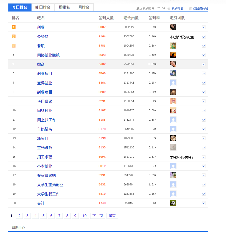This screenshot has width=226, height=233.
Task: Expand details arrow in 微商 row
Action: tap(203, 64)
